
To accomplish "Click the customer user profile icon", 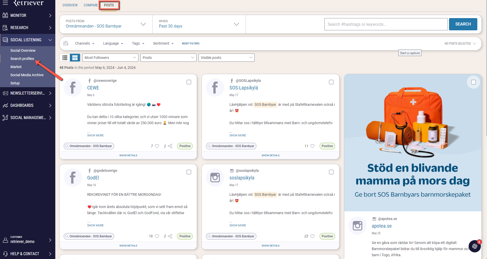I will click(5, 240).
